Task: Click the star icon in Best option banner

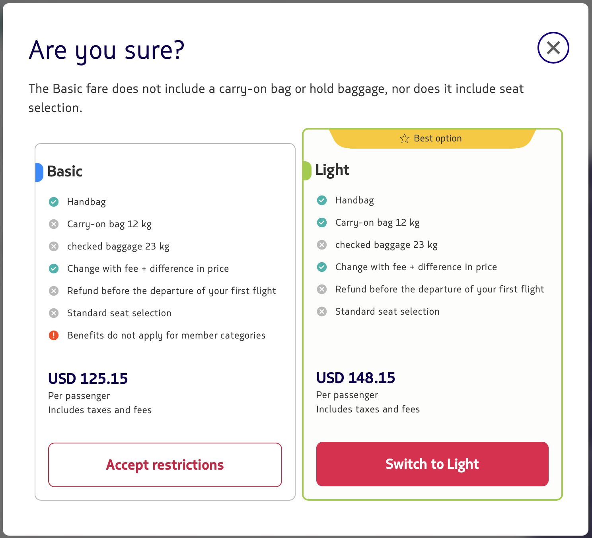Action: [x=405, y=138]
